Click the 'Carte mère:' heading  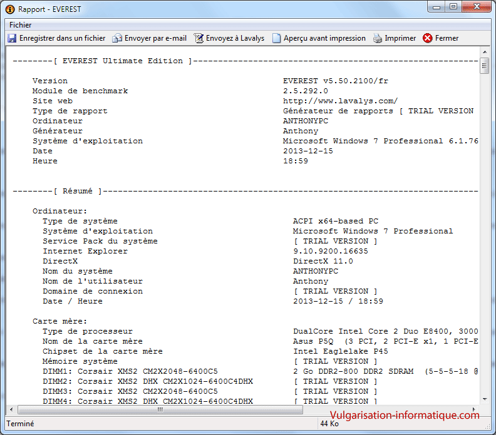point(59,322)
